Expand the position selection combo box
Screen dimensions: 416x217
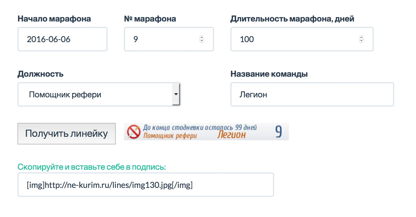[x=99, y=94]
